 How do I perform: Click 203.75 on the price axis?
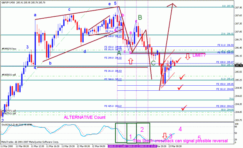pos(238,120)
